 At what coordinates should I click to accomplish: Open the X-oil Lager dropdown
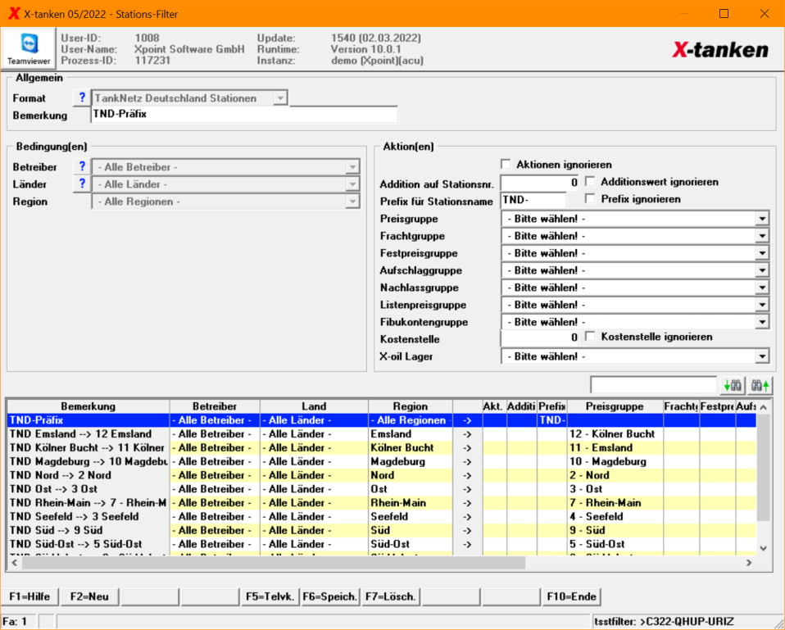762,356
